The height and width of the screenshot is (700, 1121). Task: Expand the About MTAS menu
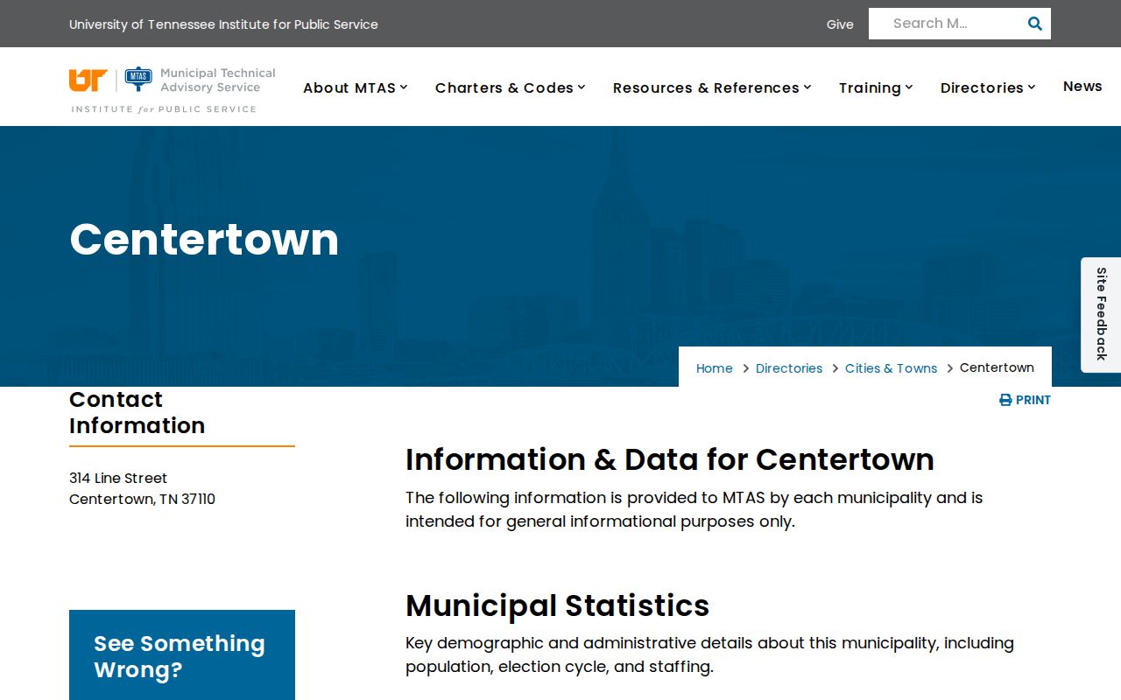pyautogui.click(x=355, y=87)
